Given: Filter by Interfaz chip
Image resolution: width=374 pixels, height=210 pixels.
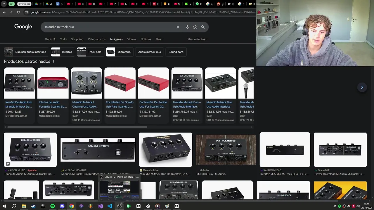Looking at the screenshot, I should [x=63, y=52].
